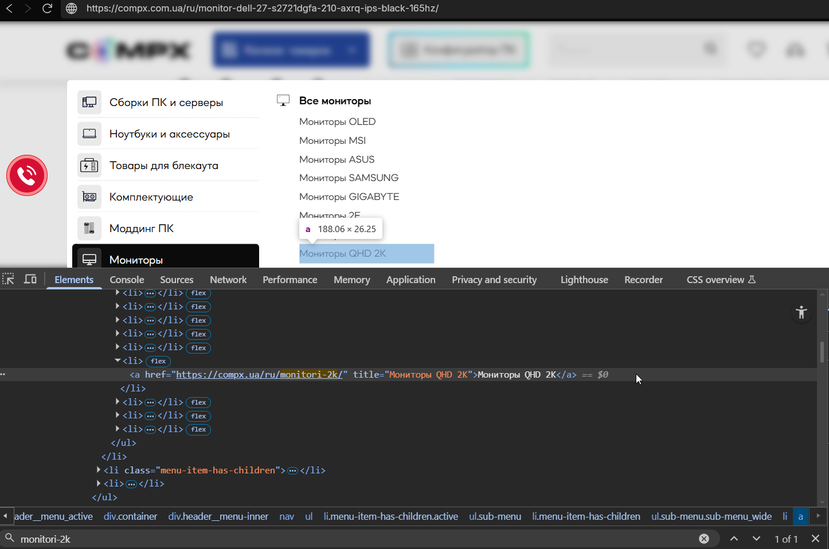The height and width of the screenshot is (549, 829).
Task: Select Сборки ПК и серверы menu item
Action: point(166,103)
